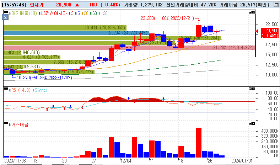Toggle the blue 5-day moving average legend
280x165 pixels.
click(x=77, y=13)
